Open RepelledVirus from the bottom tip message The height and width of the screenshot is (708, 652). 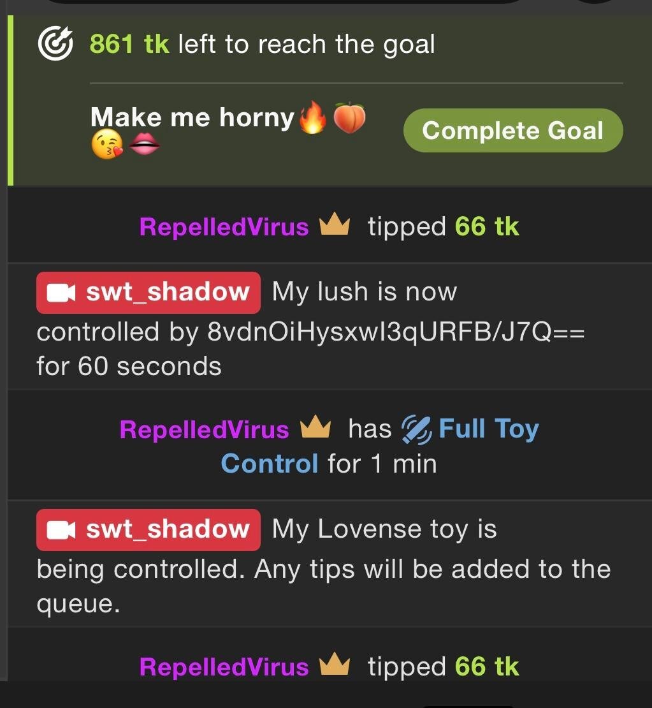pyautogui.click(x=224, y=667)
